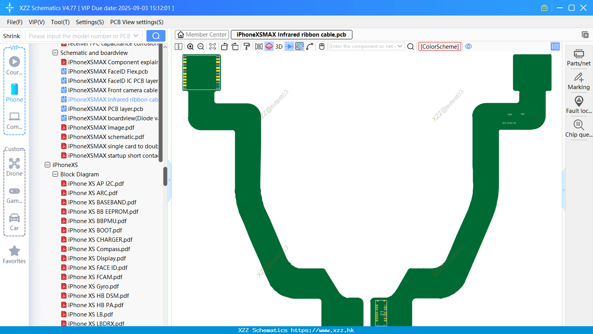
Task: Select the curved route line tool
Action: (310, 46)
